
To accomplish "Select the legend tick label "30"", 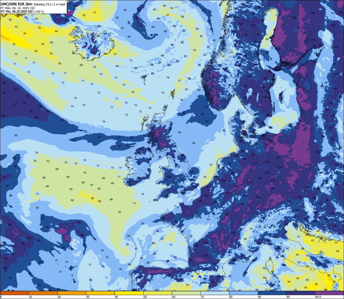I will tap(88, 297).
